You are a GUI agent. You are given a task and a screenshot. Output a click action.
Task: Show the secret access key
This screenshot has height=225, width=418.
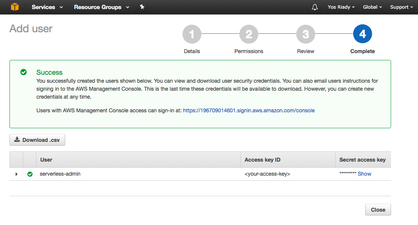pyautogui.click(x=364, y=174)
